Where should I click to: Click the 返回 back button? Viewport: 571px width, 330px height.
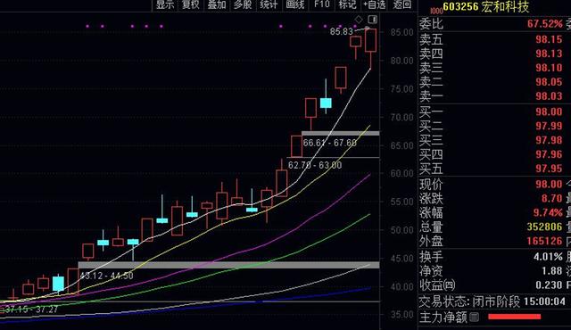pyautogui.click(x=402, y=4)
